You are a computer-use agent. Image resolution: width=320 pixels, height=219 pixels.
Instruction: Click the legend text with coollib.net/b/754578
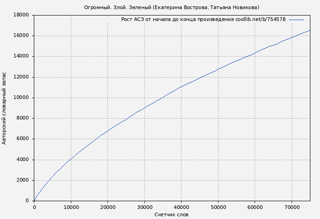pos(203,20)
